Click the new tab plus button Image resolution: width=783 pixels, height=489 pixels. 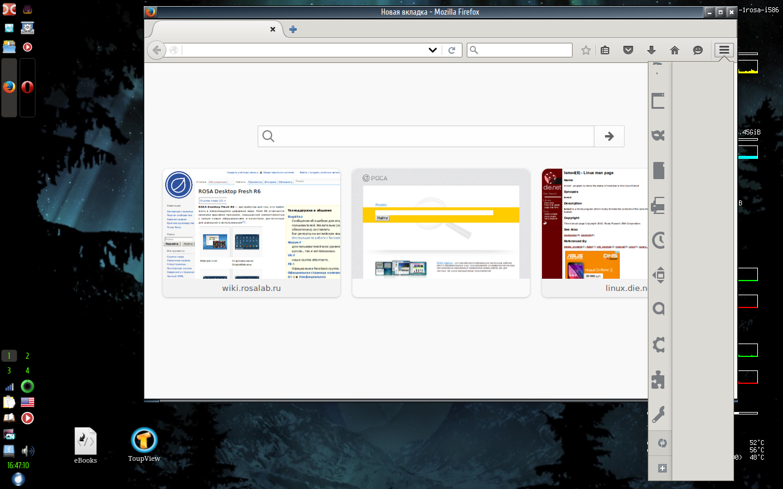(x=293, y=29)
